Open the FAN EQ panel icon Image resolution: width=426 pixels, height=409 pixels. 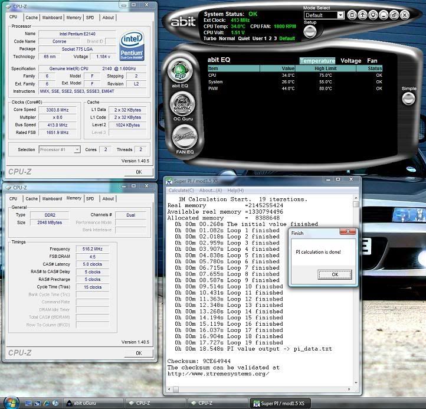tap(185, 138)
